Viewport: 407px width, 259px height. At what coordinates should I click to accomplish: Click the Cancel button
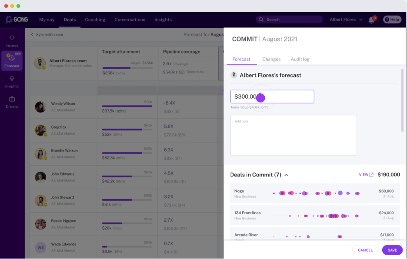365,250
